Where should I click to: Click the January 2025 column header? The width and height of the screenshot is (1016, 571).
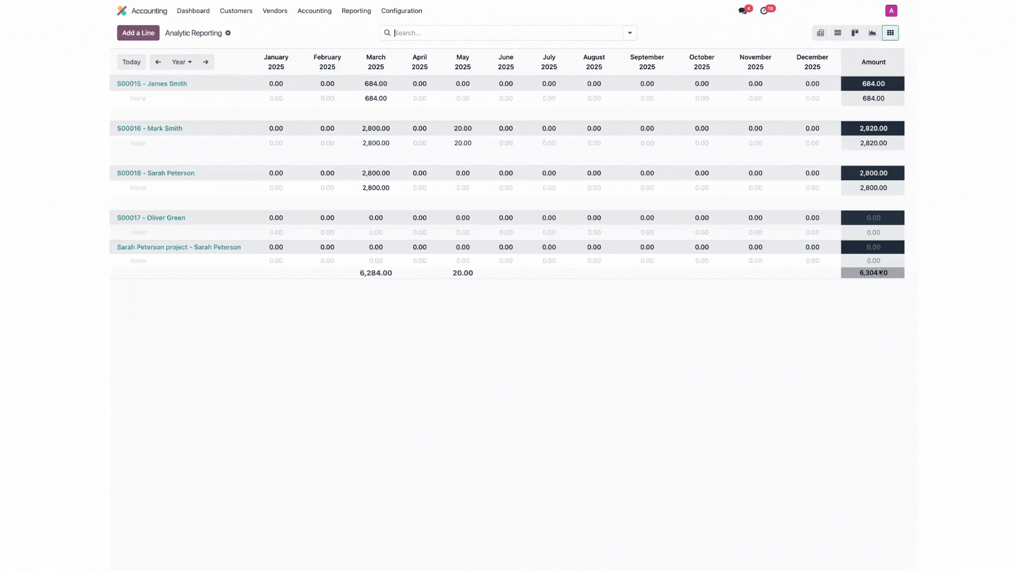[x=276, y=62]
